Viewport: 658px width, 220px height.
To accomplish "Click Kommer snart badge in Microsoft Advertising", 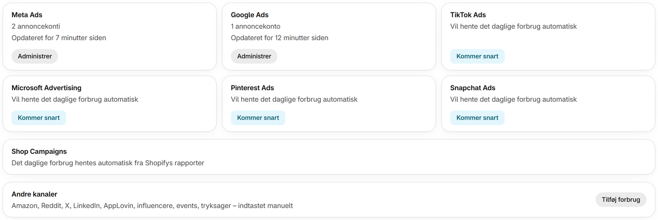I will [x=39, y=118].
